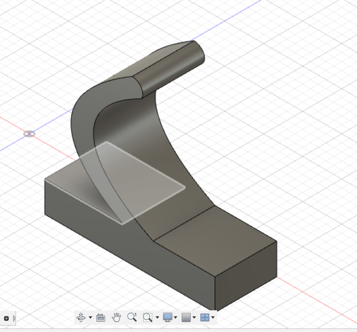Activate the Pan hand tool
This screenshot has width=357, height=332.
116,317
